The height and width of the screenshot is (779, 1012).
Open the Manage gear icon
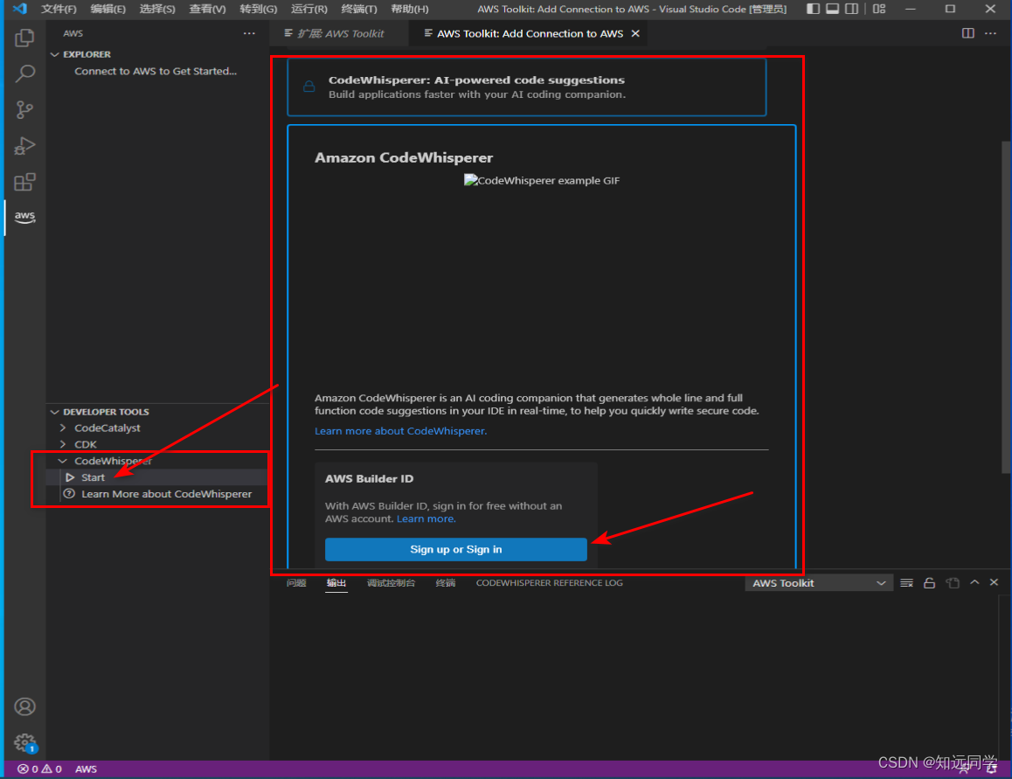(24, 743)
